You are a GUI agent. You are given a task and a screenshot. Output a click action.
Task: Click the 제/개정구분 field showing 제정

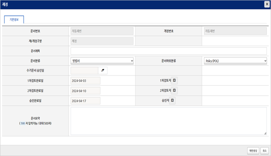[x=102, y=41]
